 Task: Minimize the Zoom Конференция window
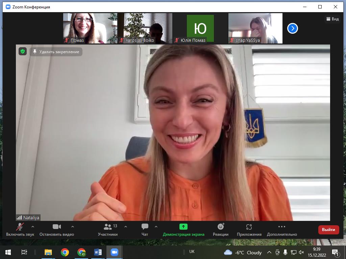click(x=305, y=7)
